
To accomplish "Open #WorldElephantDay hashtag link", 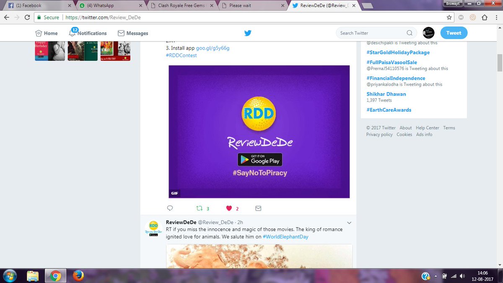I will click(x=285, y=237).
